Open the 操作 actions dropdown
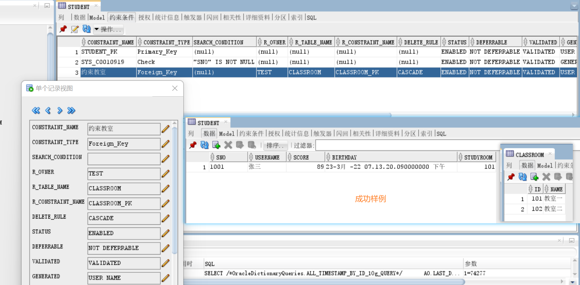The width and height of the screenshot is (580, 285). [108, 29]
